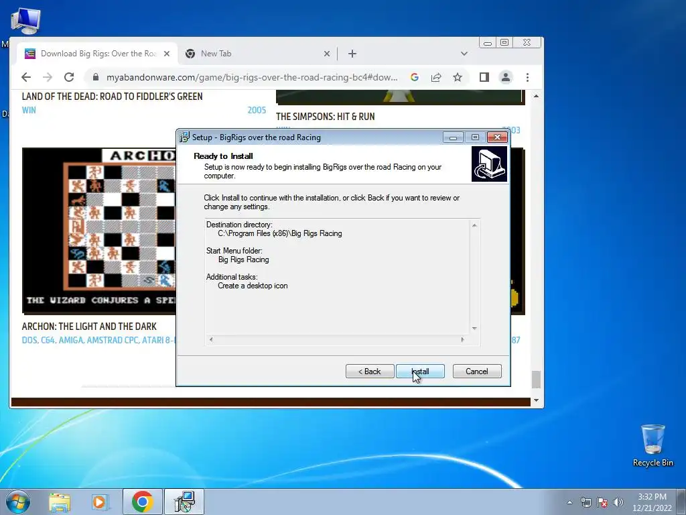
Task: Minimize the BigRigs setup window
Action: point(454,137)
